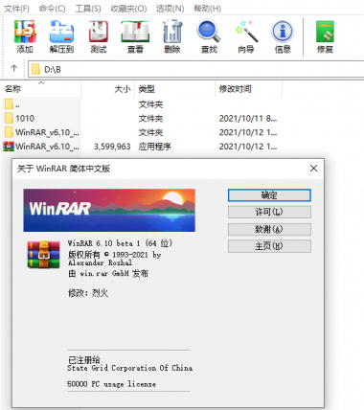Select the WinRAR_v6.10 application file icon
364x410 pixels.
[9, 147]
